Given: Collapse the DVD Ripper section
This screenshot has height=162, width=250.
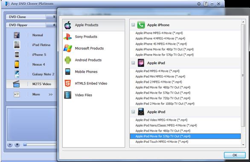Looking at the screenshot, I should pyautogui.click(x=54, y=25).
